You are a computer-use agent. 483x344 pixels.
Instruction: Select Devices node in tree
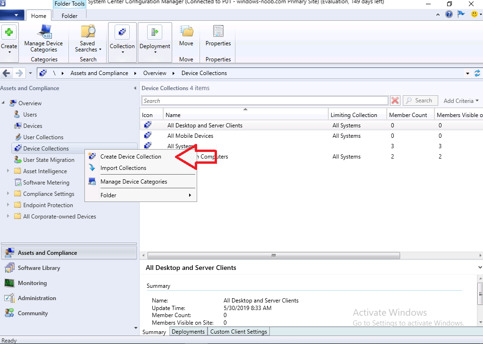click(33, 126)
